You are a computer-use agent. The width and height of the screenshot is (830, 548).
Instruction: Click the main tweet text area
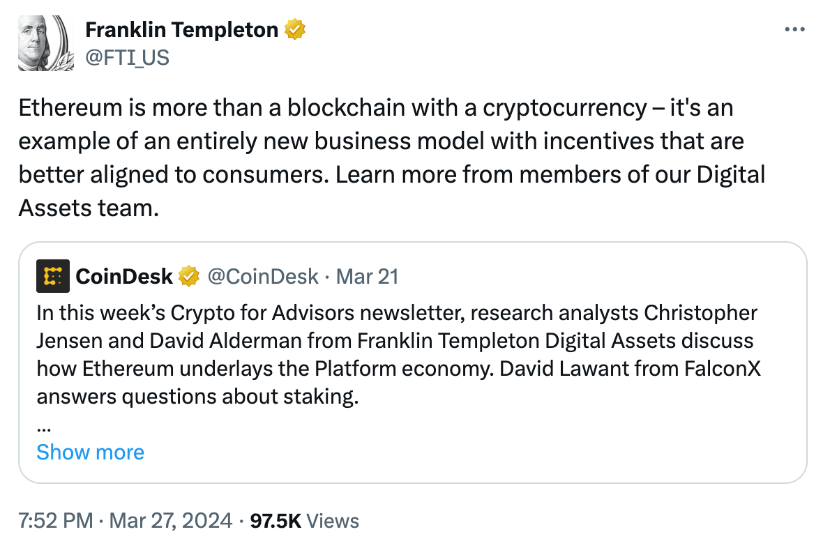[384, 158]
